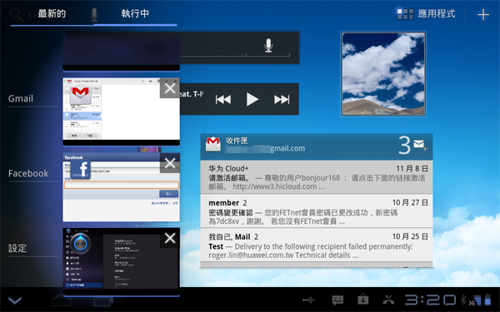The height and width of the screenshot is (312, 500).
Task: Tap the music widget track title text
Action: [x=192, y=94]
